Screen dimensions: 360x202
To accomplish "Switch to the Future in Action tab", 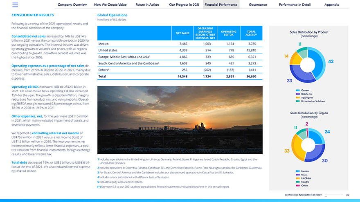I will (x=147, y=4).
